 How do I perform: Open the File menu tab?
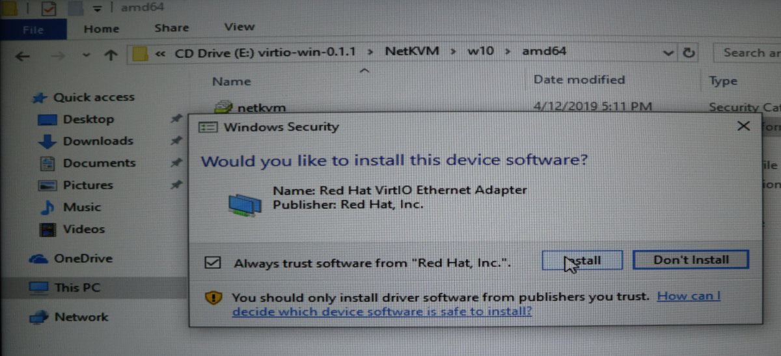click(33, 29)
